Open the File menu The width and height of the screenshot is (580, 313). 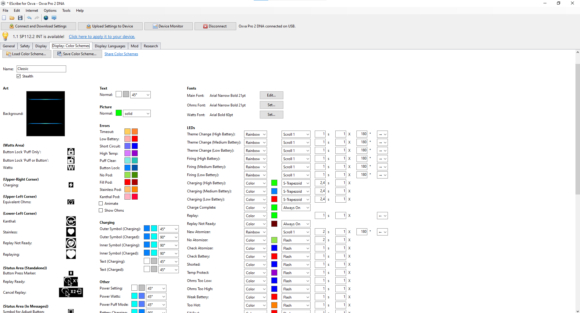5,11
